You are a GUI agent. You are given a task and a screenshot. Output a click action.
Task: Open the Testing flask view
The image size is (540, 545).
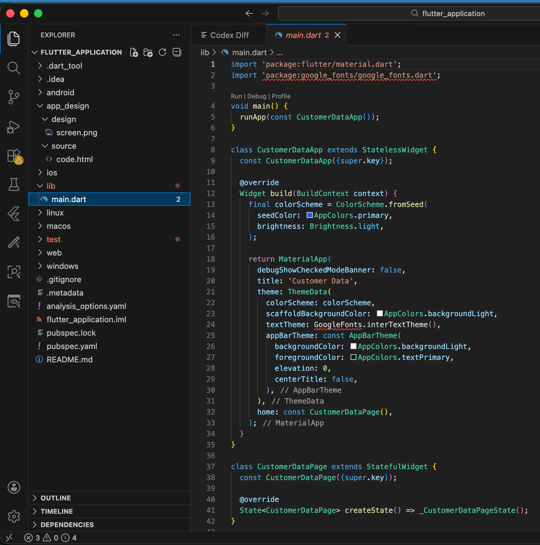coord(14,184)
